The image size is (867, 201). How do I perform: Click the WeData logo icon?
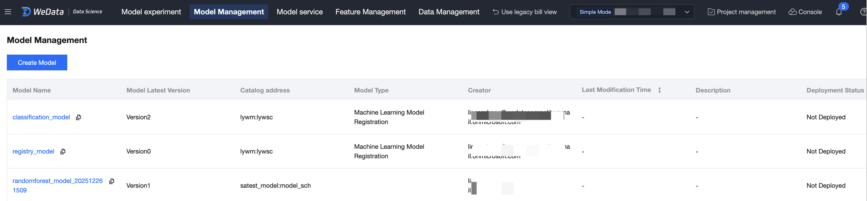[26, 12]
